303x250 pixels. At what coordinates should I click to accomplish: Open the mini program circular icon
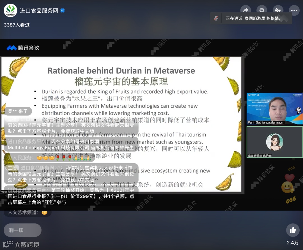262,10
